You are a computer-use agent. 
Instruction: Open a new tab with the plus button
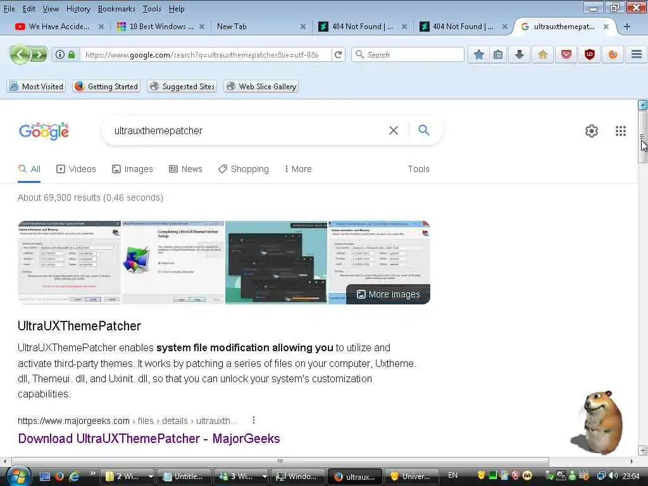(x=626, y=27)
